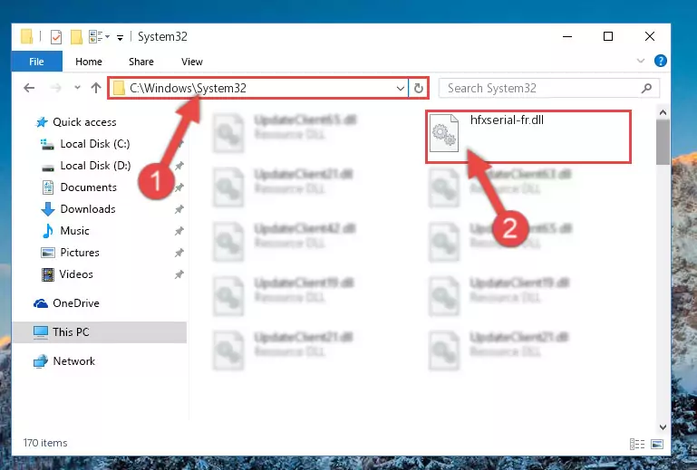697x470 pixels.
Task: Go forward with the right arrow
Action: (55, 88)
